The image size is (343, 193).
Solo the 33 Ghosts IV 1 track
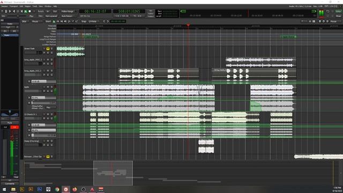tap(51, 114)
